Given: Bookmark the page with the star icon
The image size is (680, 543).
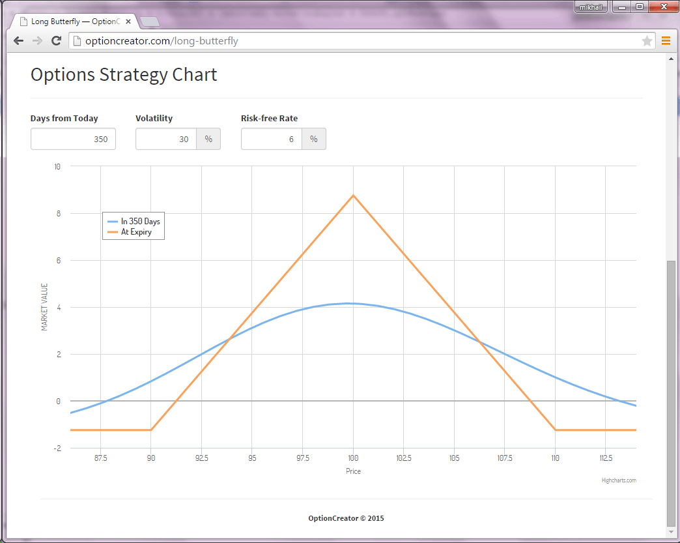Looking at the screenshot, I should [x=647, y=41].
